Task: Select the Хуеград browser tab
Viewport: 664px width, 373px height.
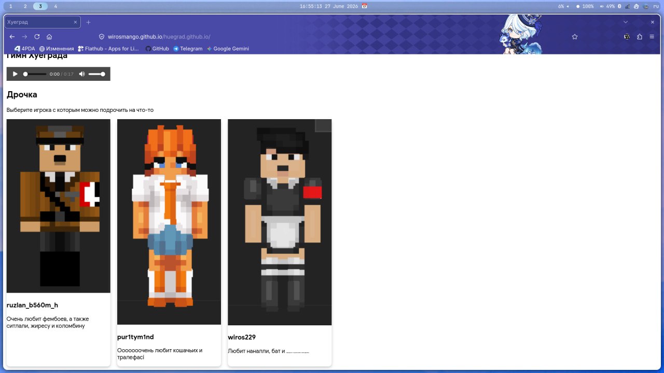Action: 43,22
